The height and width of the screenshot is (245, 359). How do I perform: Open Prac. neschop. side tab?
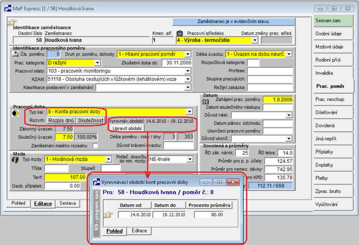tap(333, 99)
